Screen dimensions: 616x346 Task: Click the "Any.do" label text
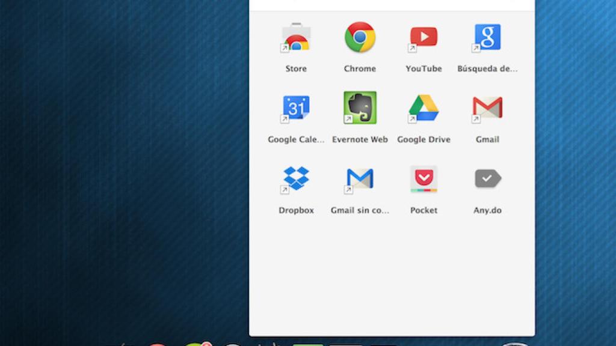tap(487, 210)
